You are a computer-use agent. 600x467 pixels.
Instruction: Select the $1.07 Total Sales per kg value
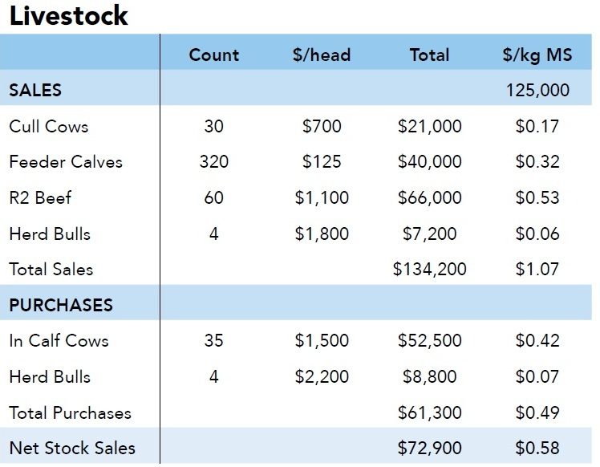pos(537,269)
